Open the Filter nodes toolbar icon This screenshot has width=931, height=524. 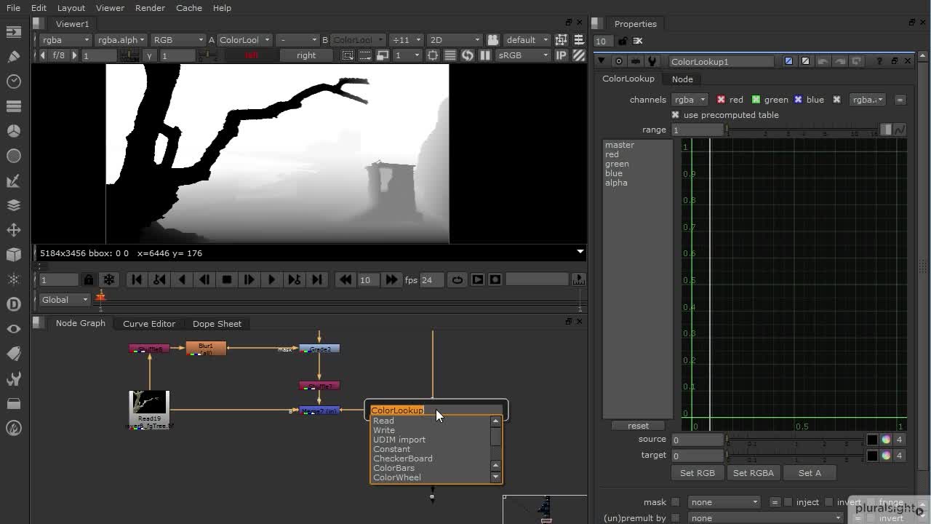click(14, 156)
